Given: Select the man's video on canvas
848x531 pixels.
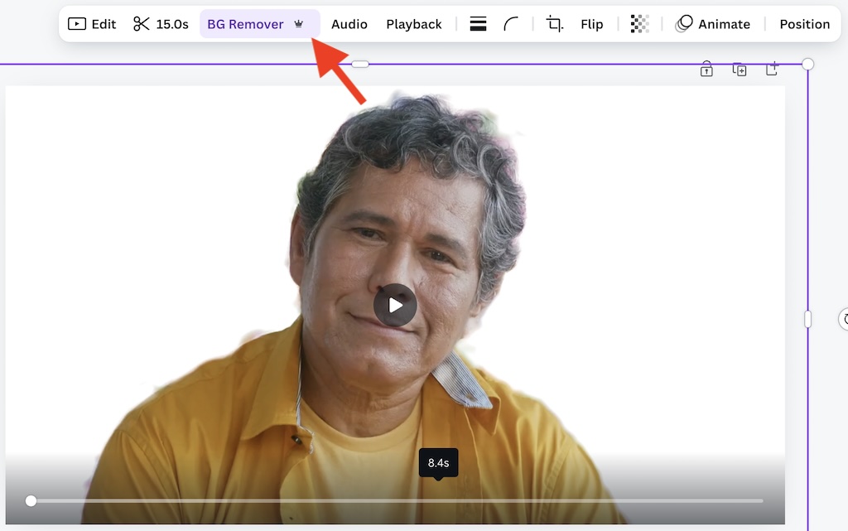Looking at the screenshot, I should 395,305.
